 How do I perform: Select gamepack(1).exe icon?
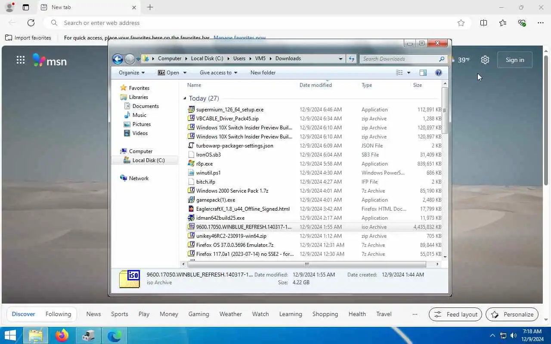point(192,200)
